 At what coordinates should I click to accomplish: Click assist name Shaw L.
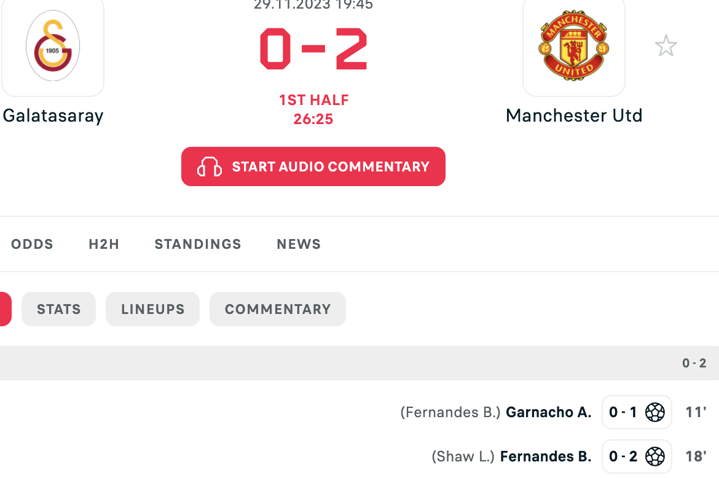tap(463, 456)
